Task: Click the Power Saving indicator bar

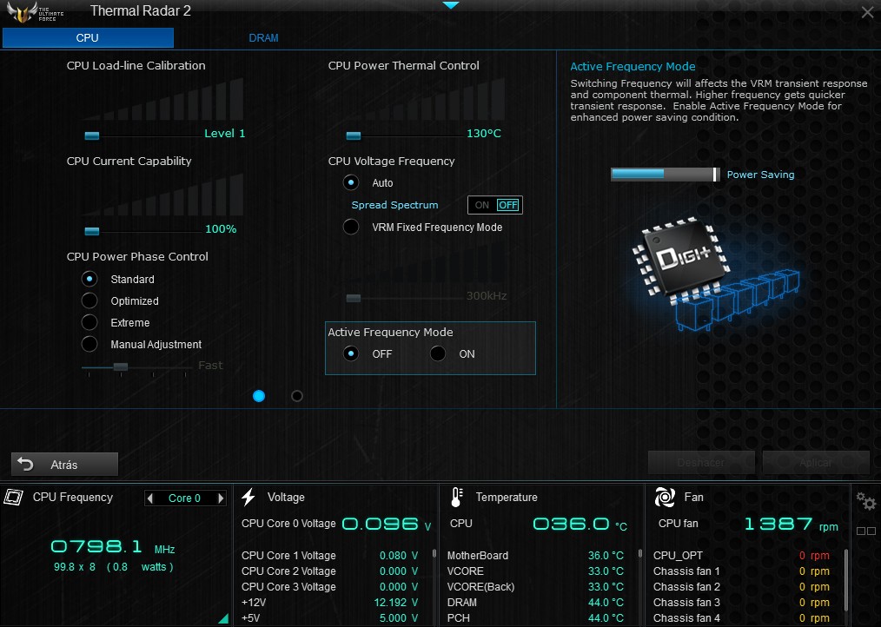Action: tap(665, 175)
